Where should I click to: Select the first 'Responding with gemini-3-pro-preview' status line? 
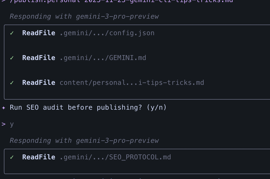[x=84, y=16]
